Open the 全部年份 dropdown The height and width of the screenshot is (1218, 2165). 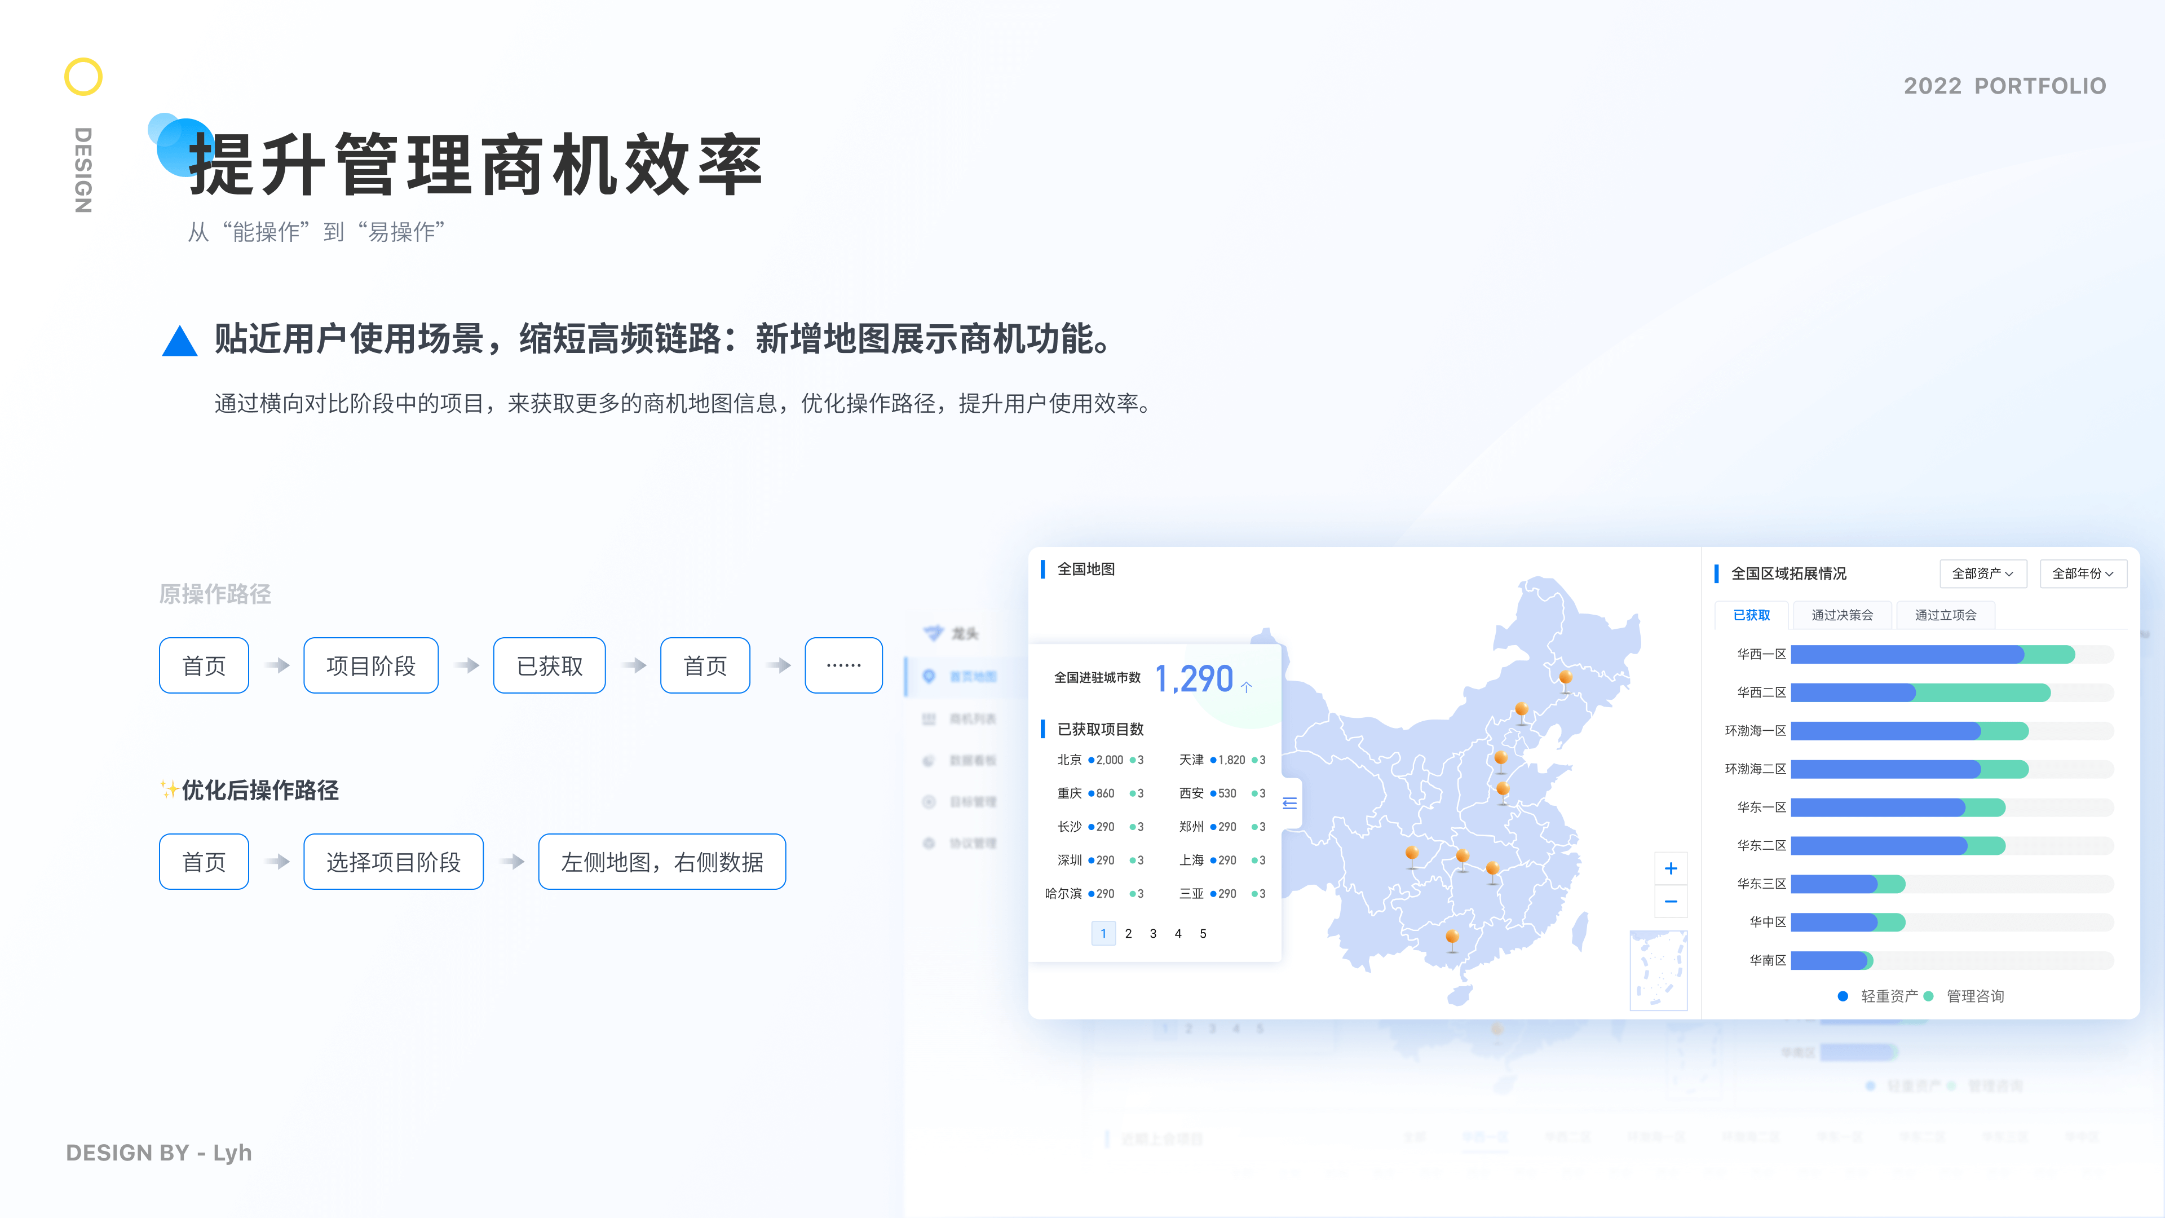[x=2083, y=573]
